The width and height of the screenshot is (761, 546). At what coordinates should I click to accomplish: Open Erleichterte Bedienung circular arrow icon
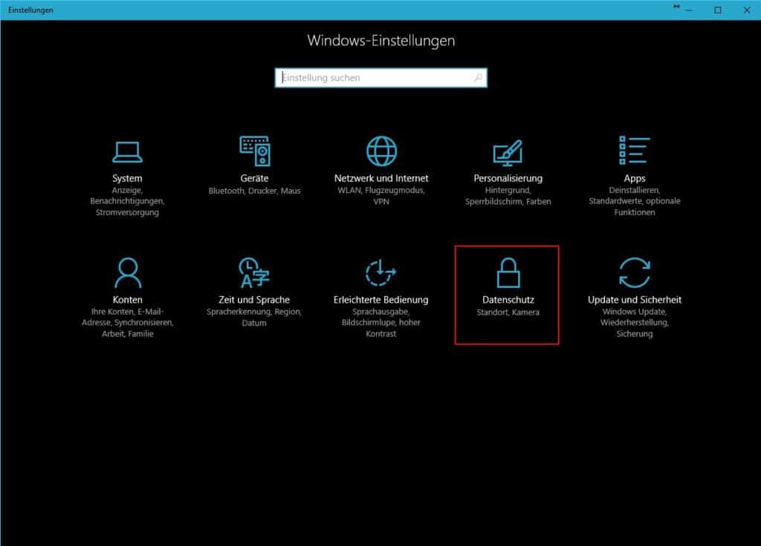click(380, 272)
